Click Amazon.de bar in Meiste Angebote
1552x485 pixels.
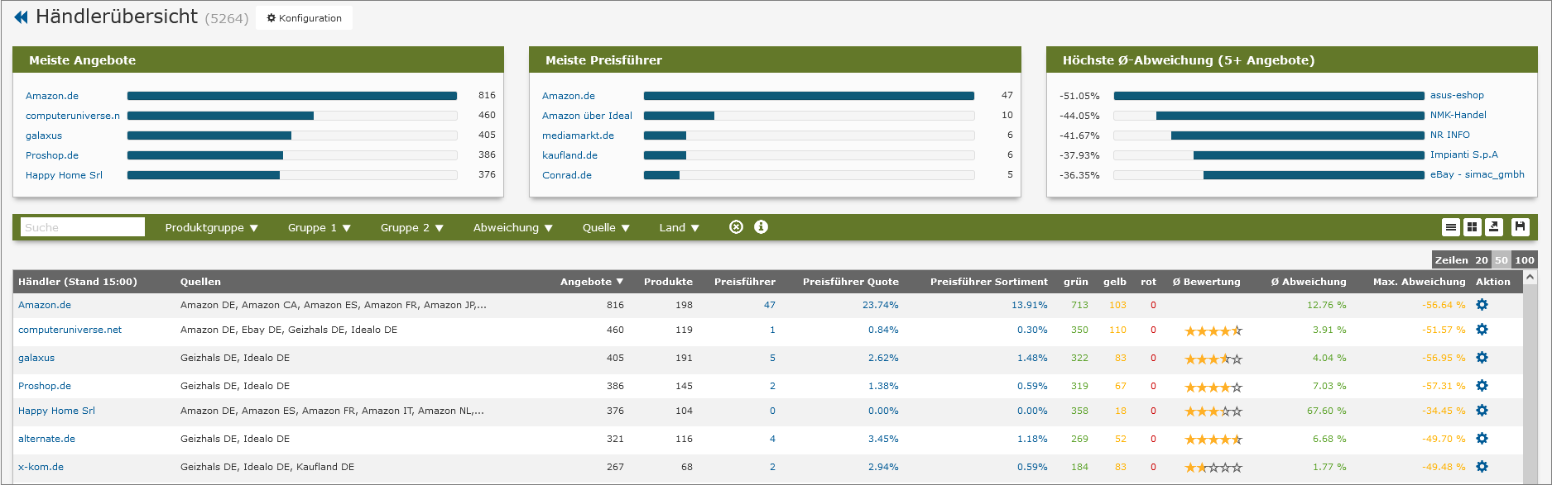292,96
